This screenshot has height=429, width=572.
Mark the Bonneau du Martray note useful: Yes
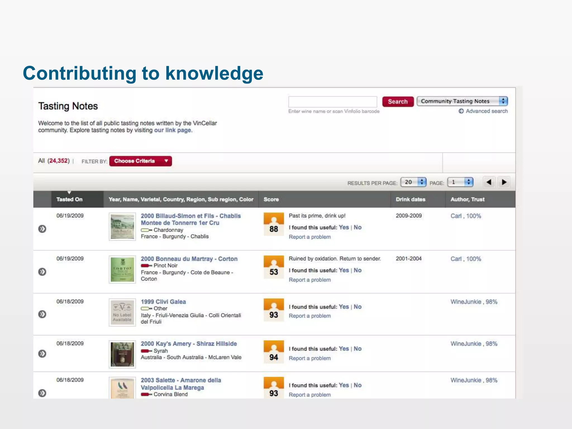[x=344, y=270]
